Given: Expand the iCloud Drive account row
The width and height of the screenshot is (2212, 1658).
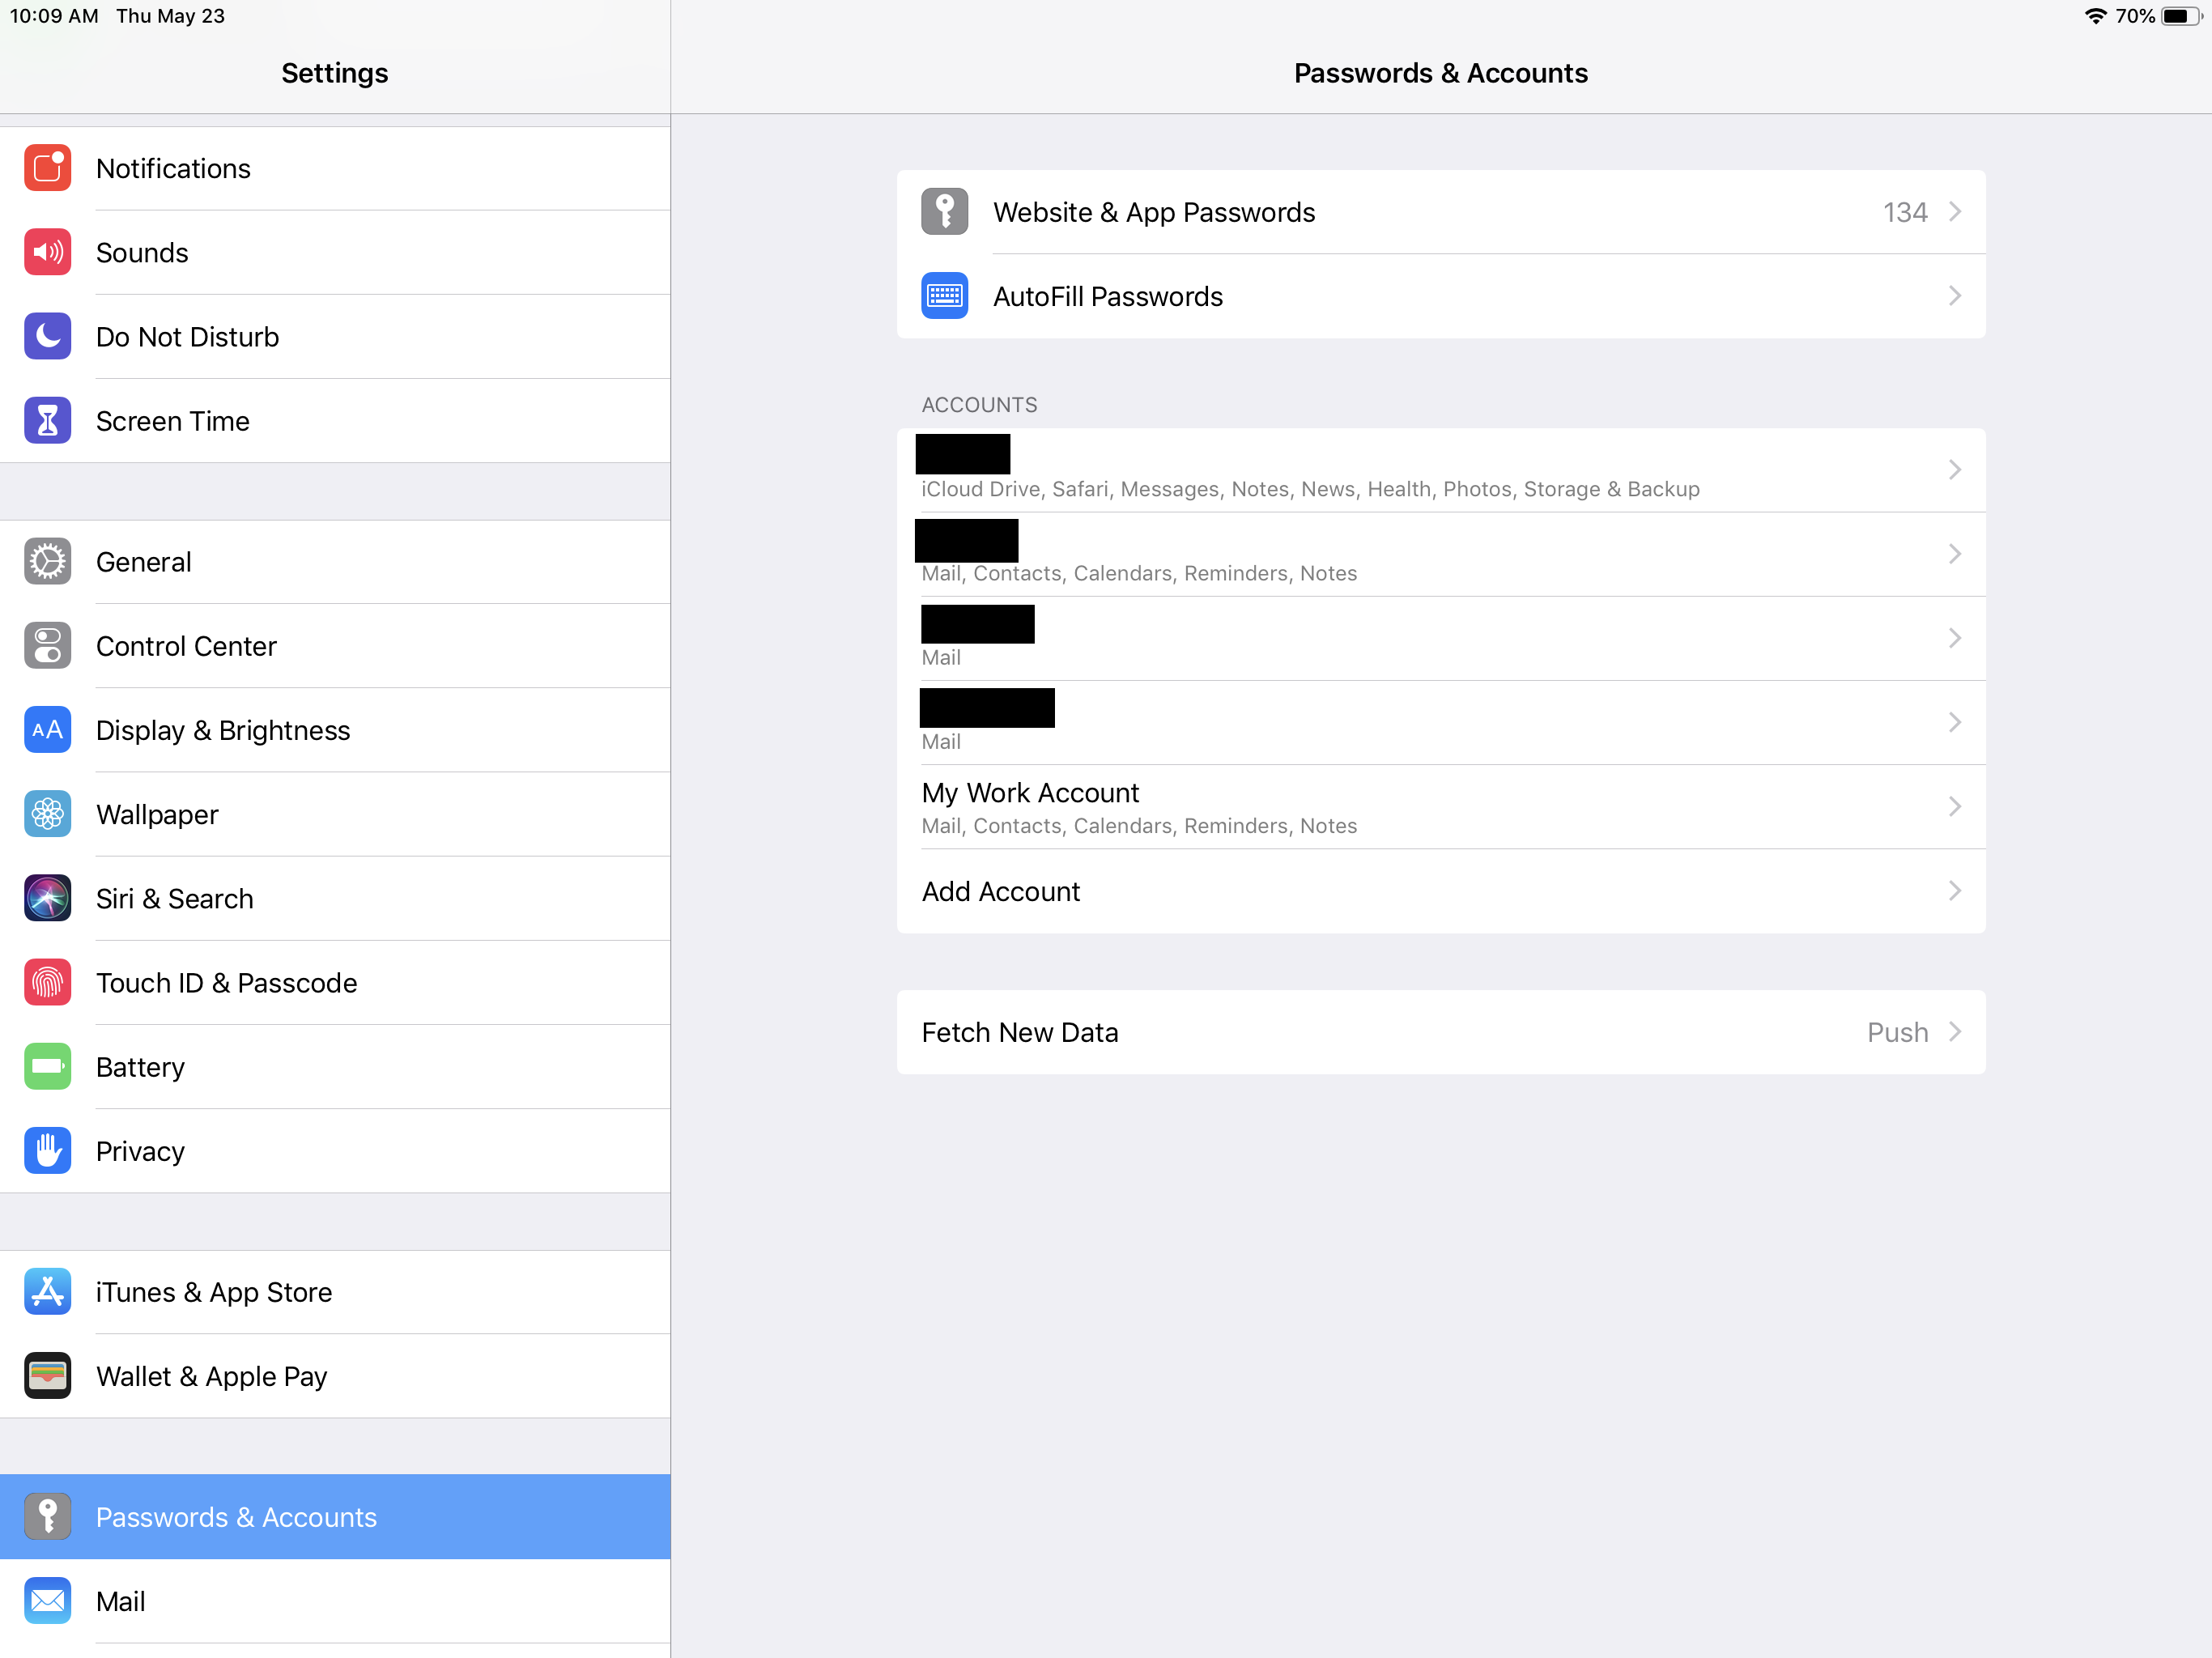Looking at the screenshot, I should tap(1440, 470).
